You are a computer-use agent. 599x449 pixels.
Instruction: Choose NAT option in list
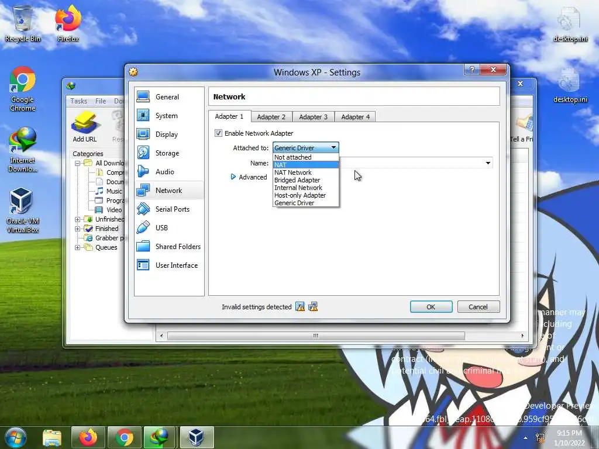[305, 165]
